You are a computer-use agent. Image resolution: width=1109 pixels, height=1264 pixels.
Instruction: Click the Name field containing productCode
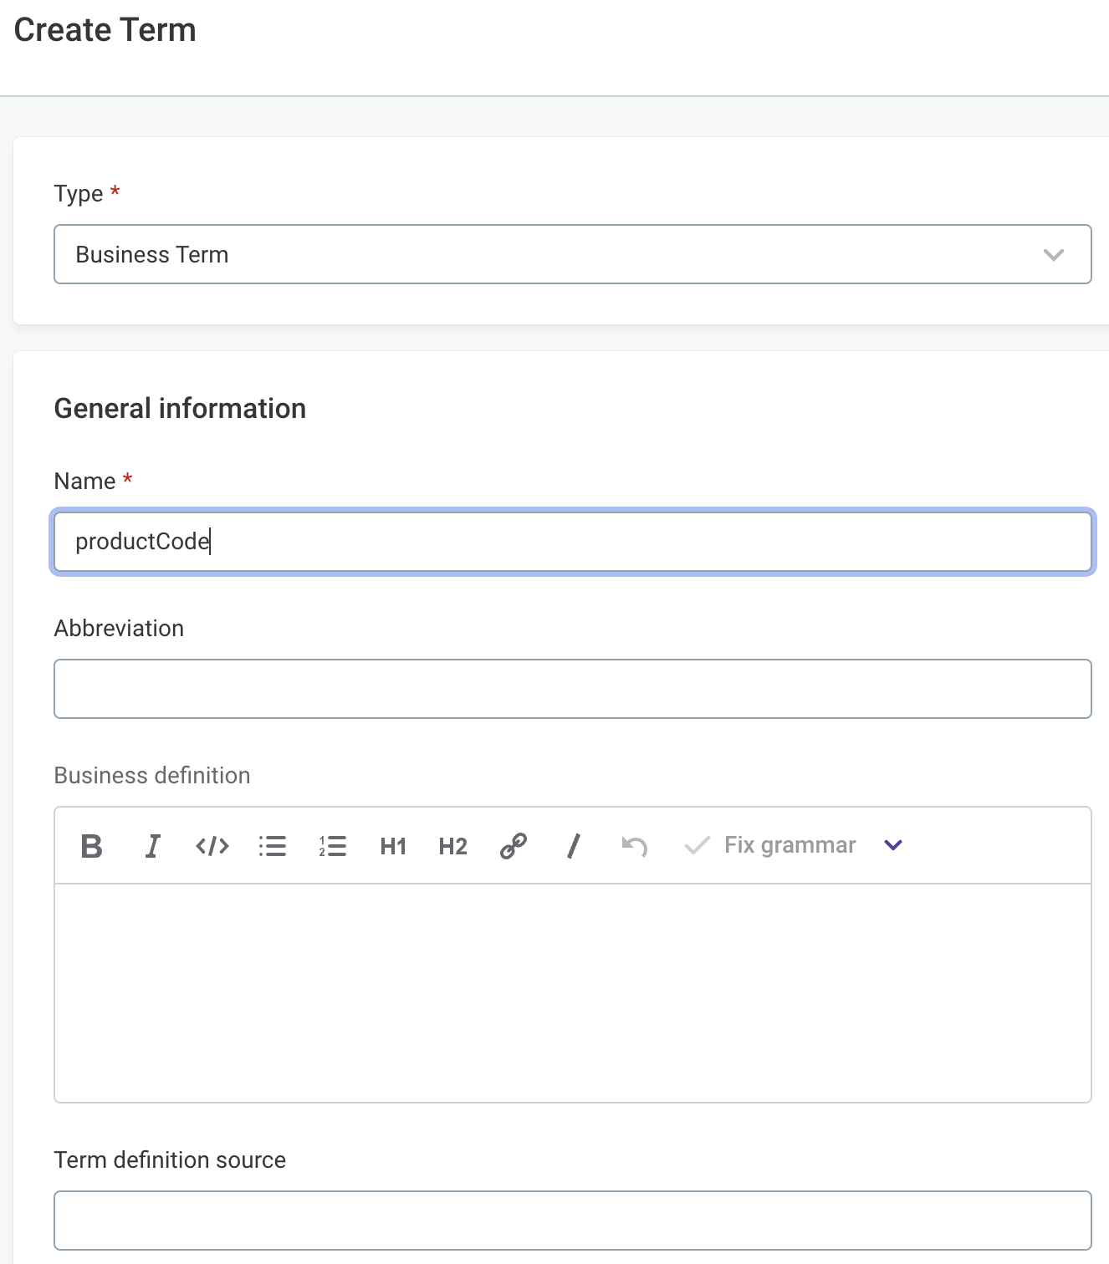click(x=573, y=542)
